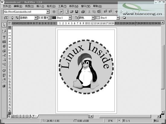Open the 帮助(H) menu

[97, 6]
